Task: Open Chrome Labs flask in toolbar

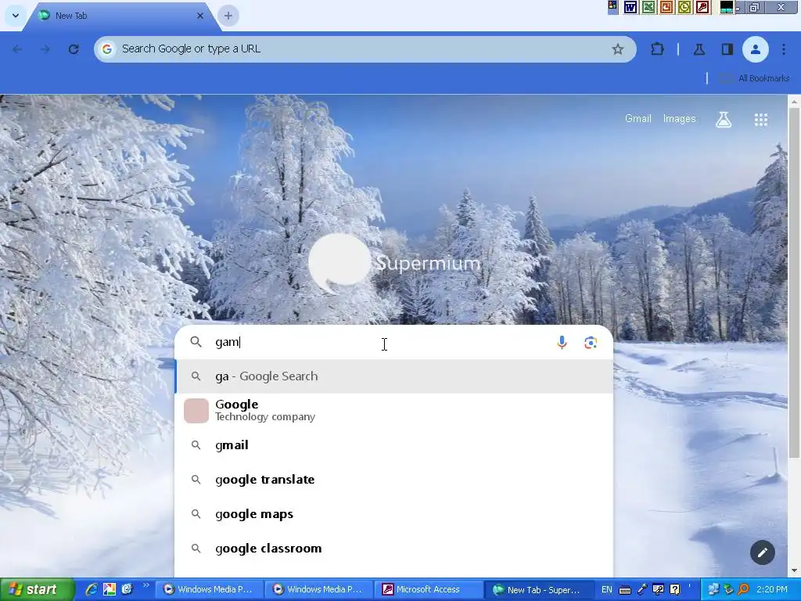Action: tap(699, 49)
